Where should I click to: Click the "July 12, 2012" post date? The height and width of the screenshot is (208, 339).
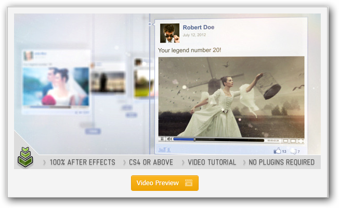(x=194, y=35)
